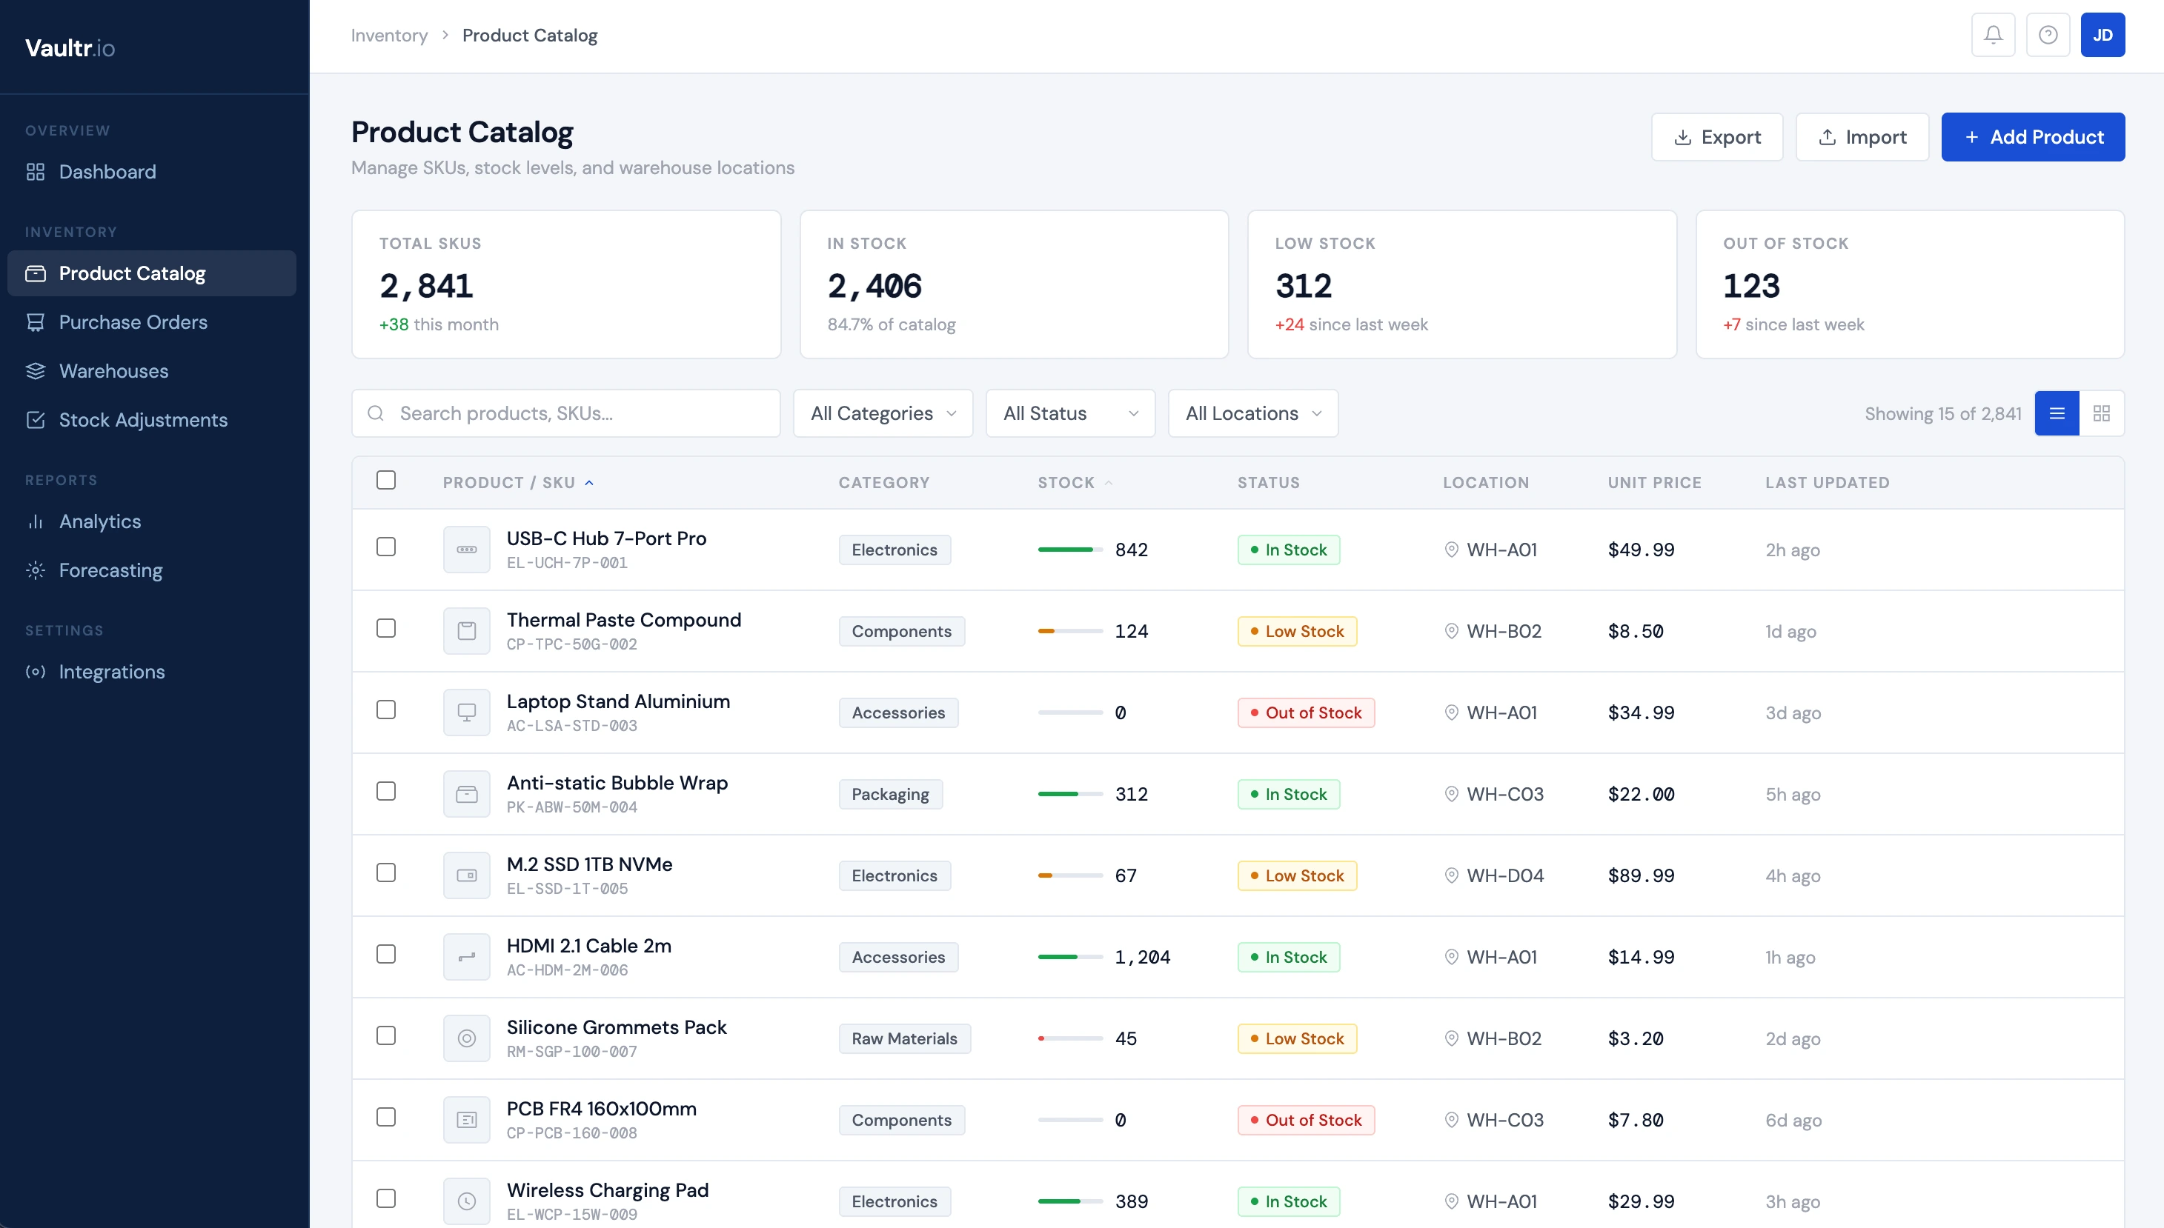Click the Analytics bar chart icon
Image resolution: width=2164 pixels, height=1228 pixels.
pos(36,521)
